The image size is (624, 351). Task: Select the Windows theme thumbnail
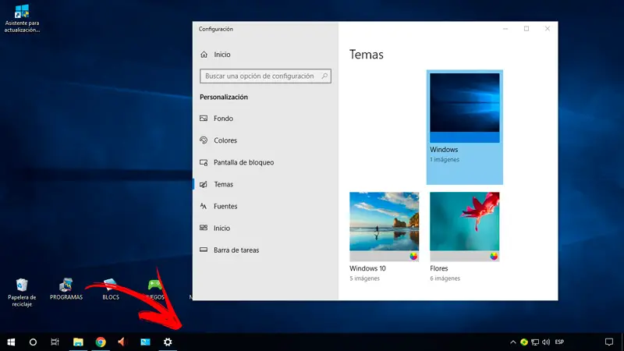pos(464,108)
